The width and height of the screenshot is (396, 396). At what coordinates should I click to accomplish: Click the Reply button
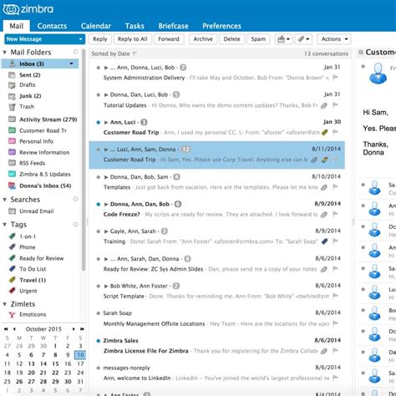pos(100,39)
